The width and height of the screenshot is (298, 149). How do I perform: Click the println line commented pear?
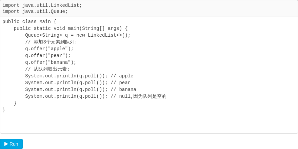click(x=78, y=83)
